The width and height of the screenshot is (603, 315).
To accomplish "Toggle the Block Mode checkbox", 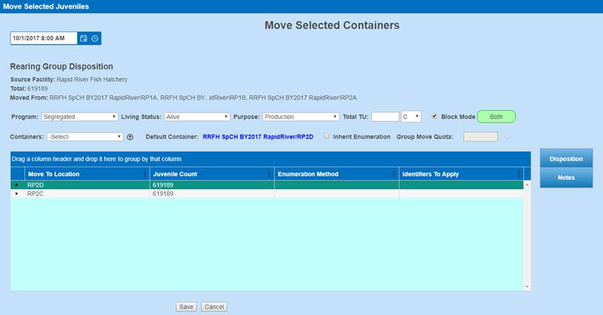I will (x=435, y=117).
